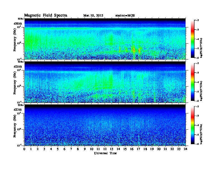221x171 pixels.
Task: Click the "Universal Time" axis title
Action: click(x=105, y=153)
